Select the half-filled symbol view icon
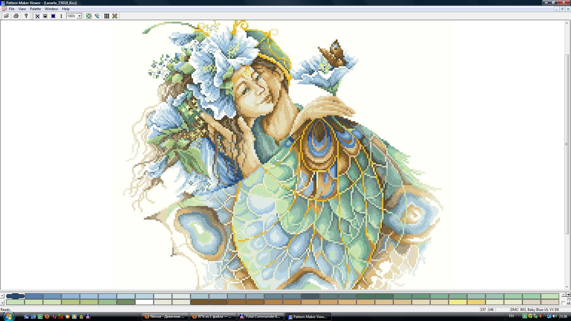 coord(45,16)
